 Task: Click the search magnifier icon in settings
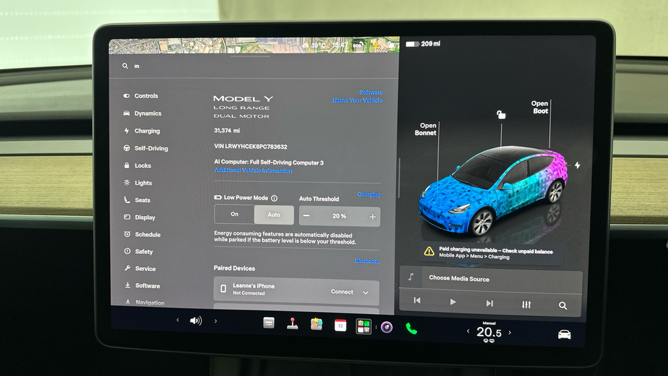(x=125, y=66)
